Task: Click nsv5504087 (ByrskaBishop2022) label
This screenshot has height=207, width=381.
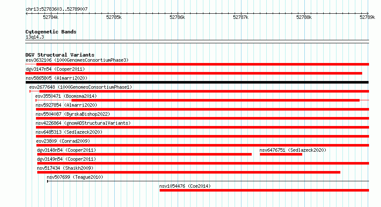Action: (x=73, y=114)
